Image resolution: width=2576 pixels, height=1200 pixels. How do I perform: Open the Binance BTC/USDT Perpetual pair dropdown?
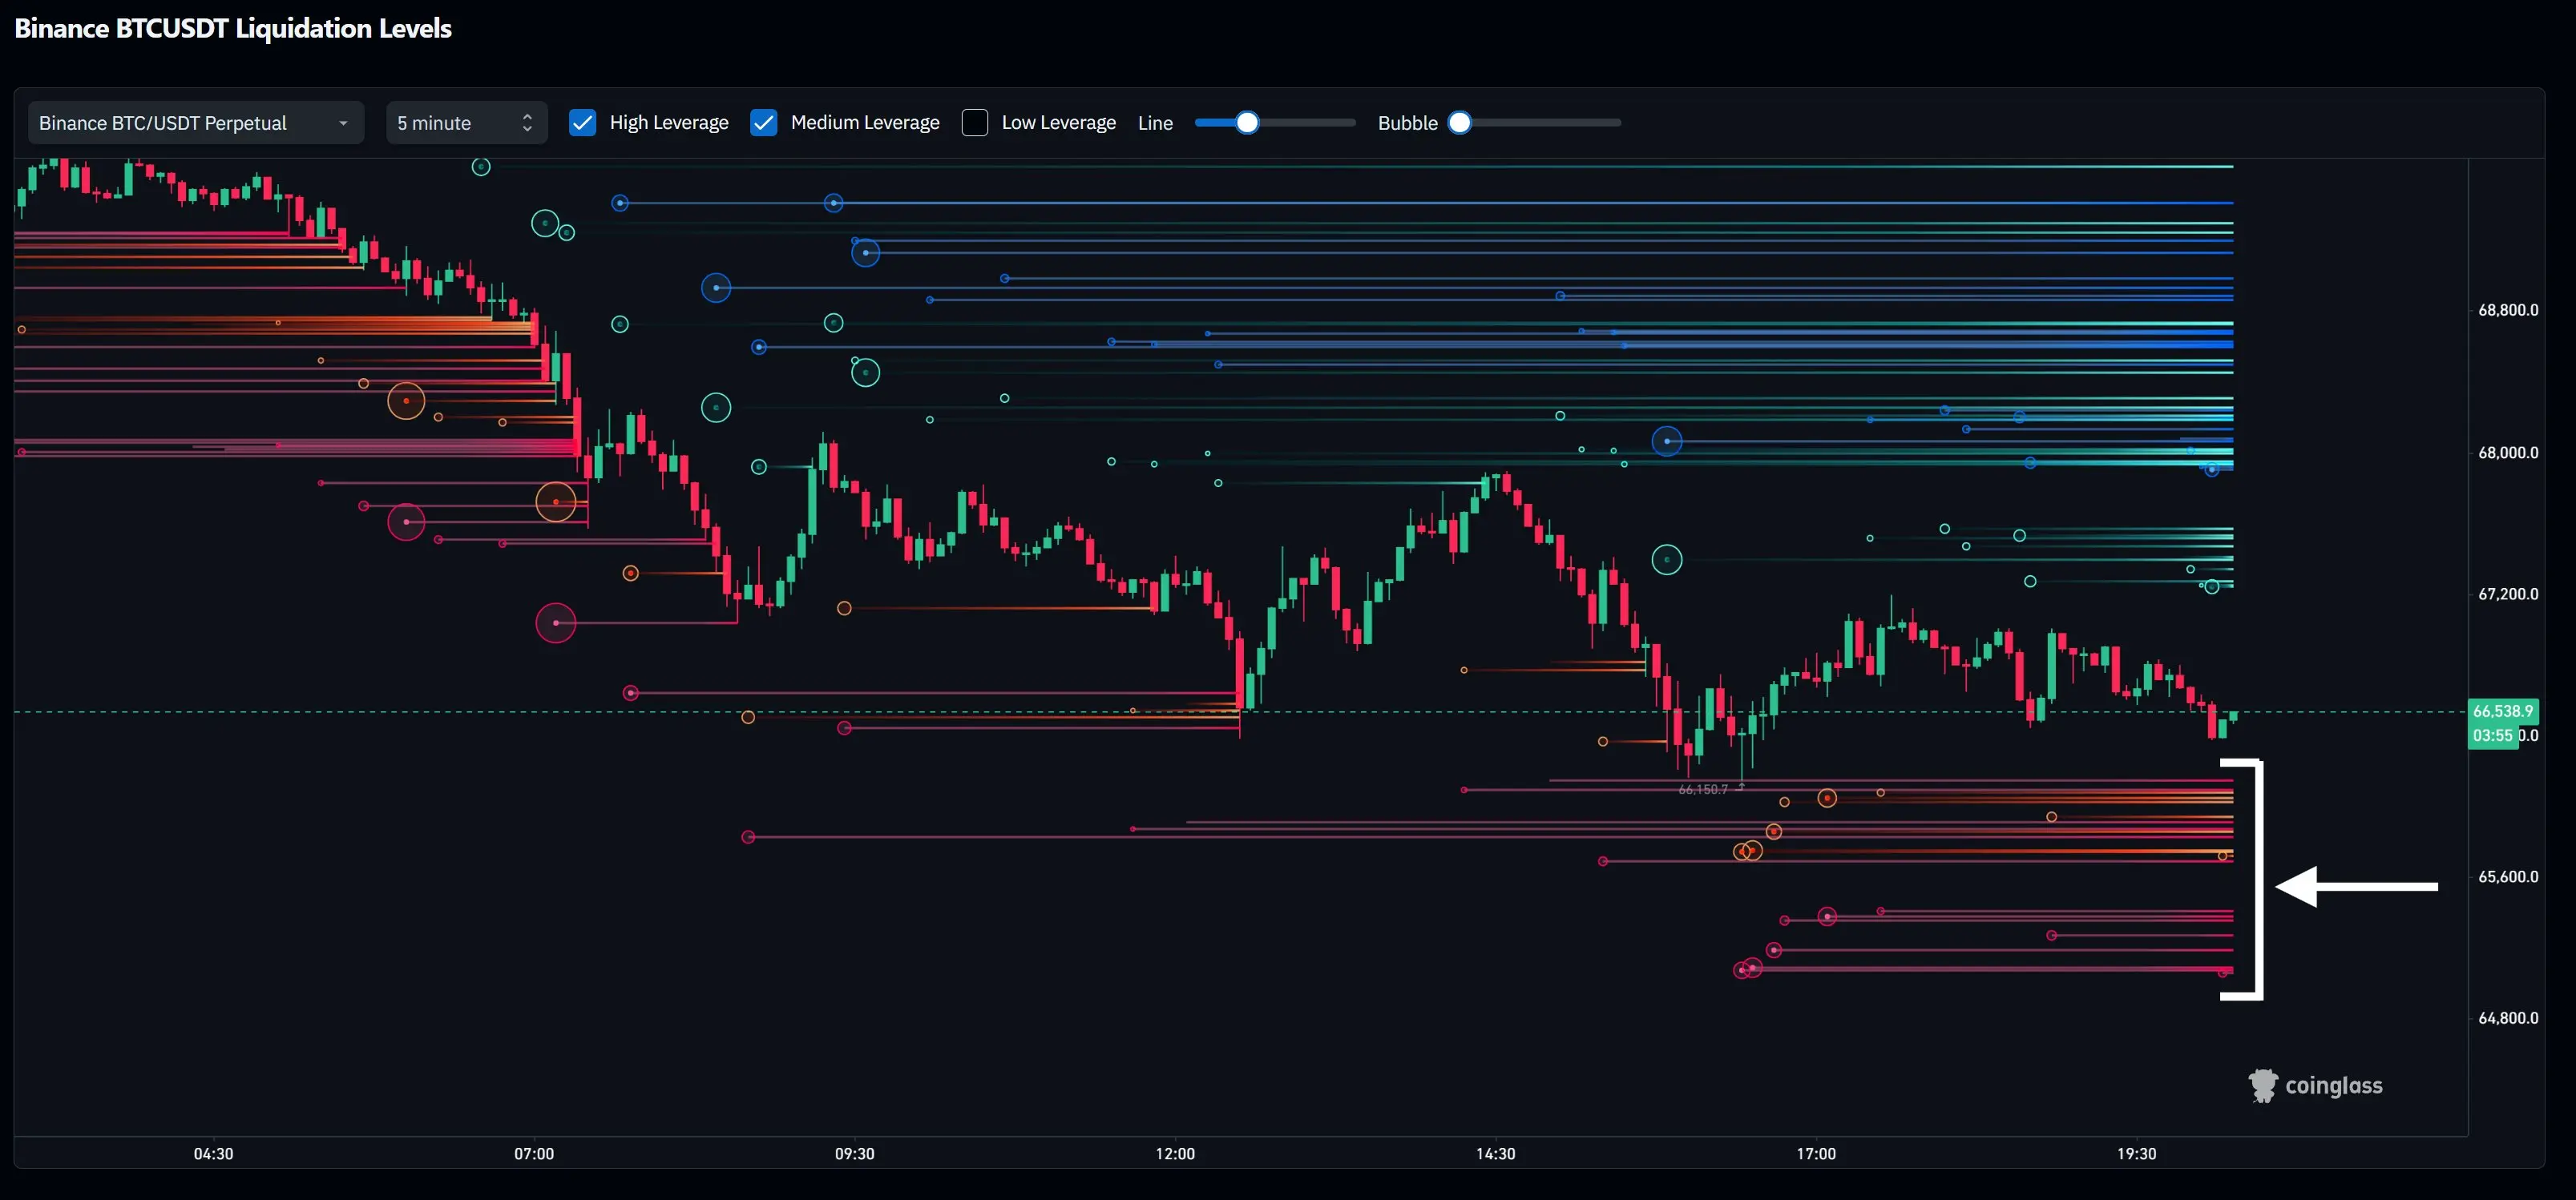click(196, 123)
